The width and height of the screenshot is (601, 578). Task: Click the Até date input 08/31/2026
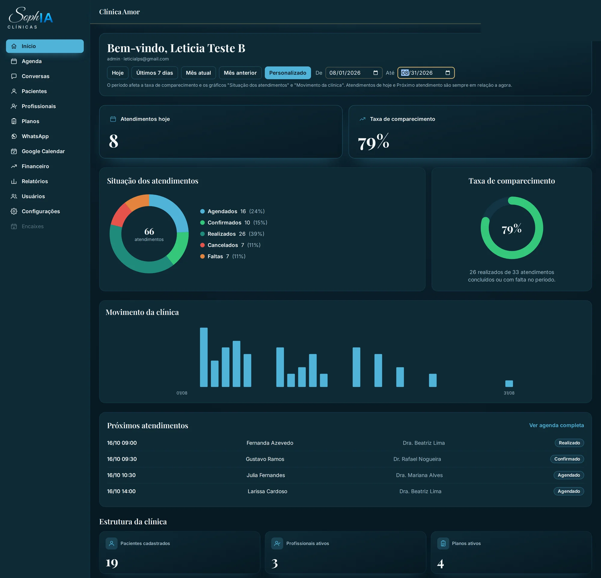click(426, 73)
